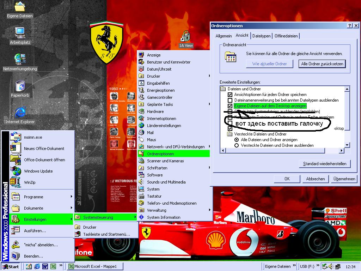Expand the USB (F:) toolbar chevron
Viewport: 361px width, 271px height.
coord(318,265)
